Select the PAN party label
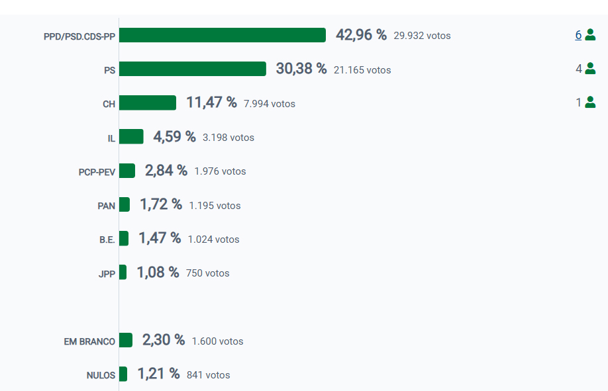Viewport: 608px width, 391px height. [106, 206]
